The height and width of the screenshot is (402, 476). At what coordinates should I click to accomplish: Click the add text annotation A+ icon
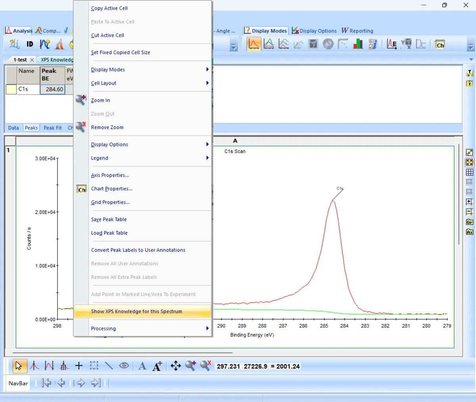[157, 366]
